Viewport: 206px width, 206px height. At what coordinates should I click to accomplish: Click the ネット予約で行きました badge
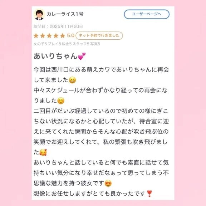pyautogui.click(x=99, y=35)
